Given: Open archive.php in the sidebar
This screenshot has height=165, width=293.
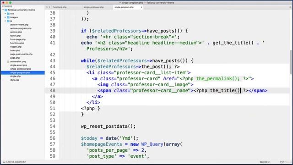Looking at the screenshot, I should click(16, 32).
